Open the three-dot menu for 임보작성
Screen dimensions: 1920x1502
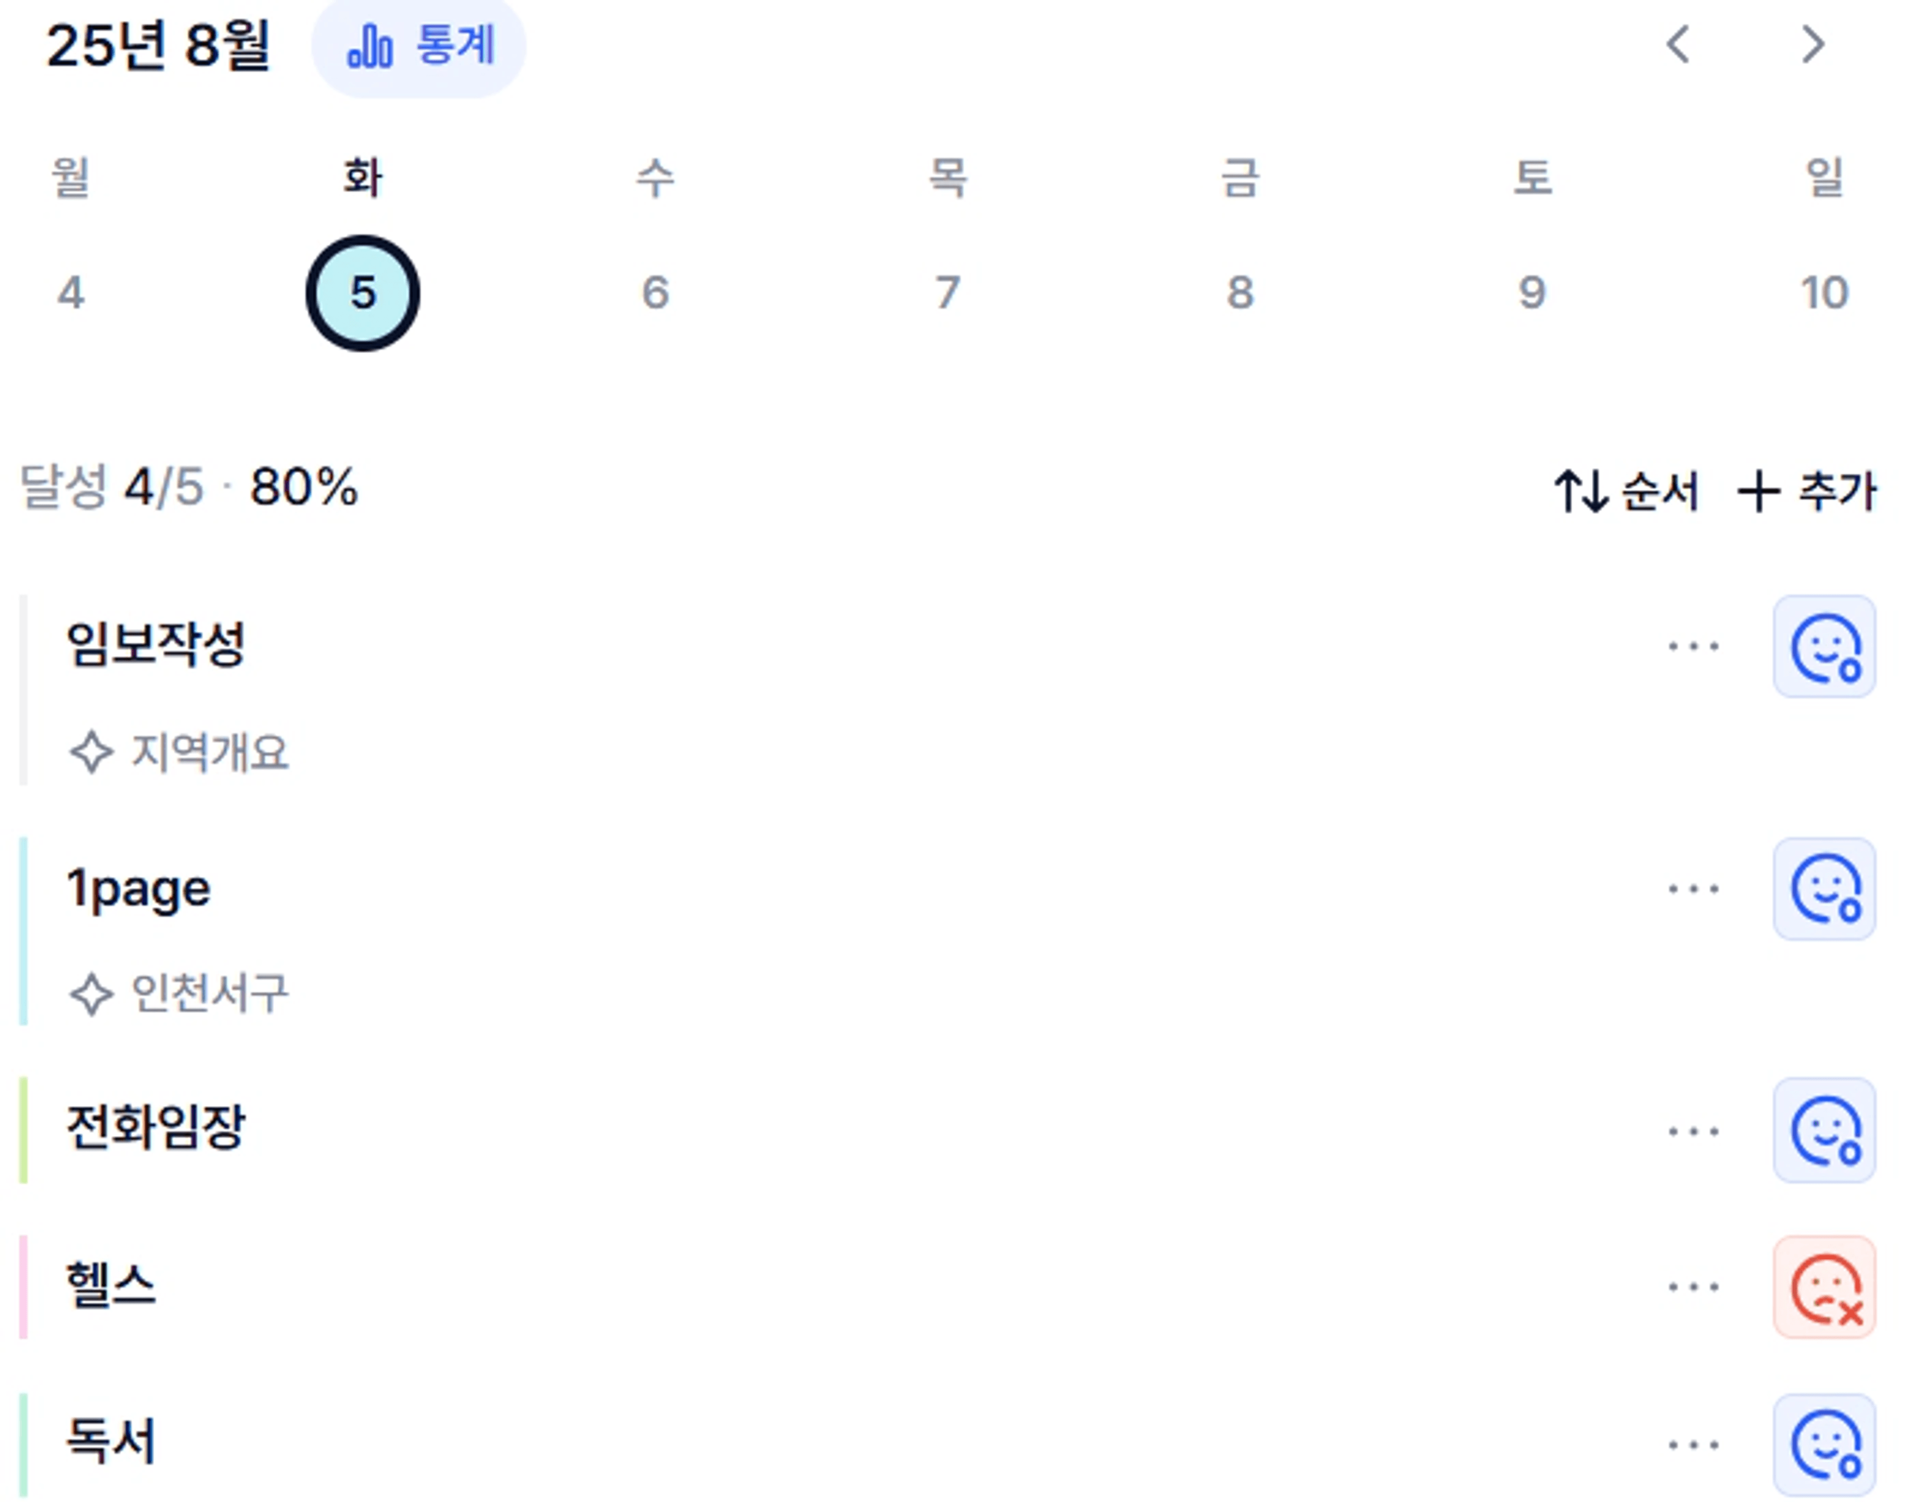(1694, 646)
